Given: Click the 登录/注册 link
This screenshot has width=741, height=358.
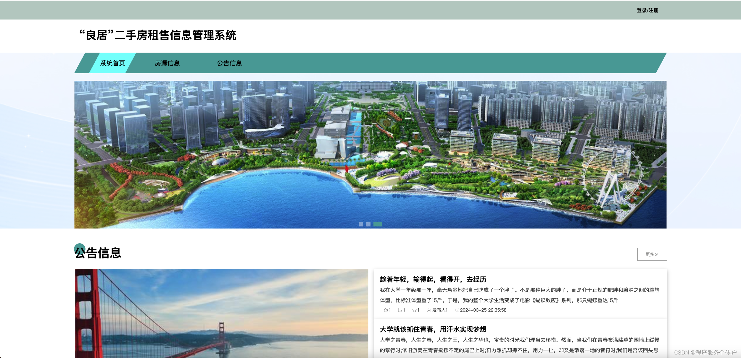Looking at the screenshot, I should point(647,10).
